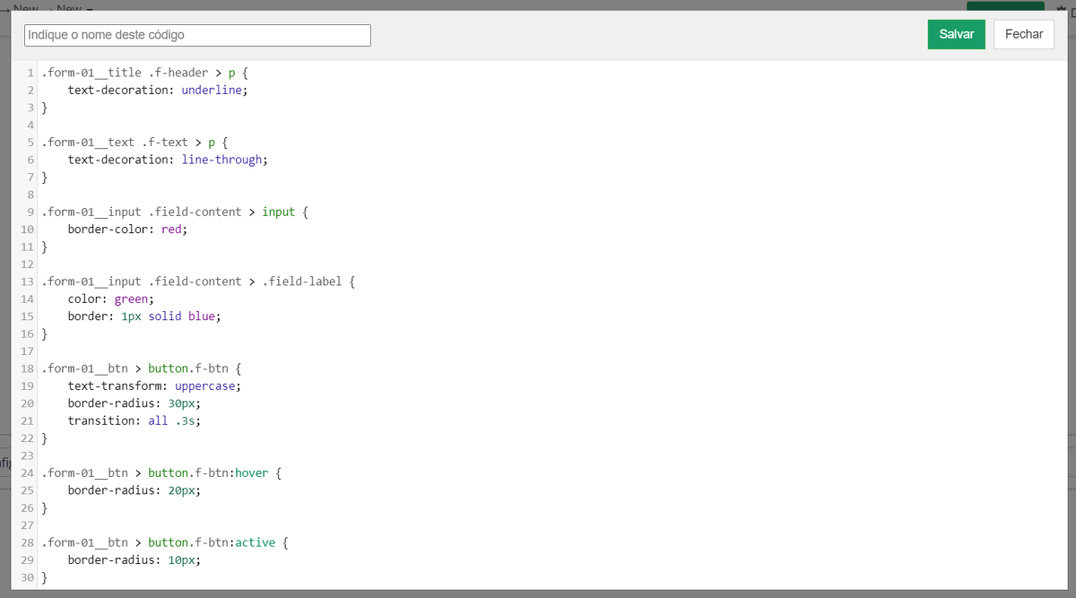This screenshot has height=598, width=1076.
Task: Click the green color value
Action: pyautogui.click(x=131, y=299)
